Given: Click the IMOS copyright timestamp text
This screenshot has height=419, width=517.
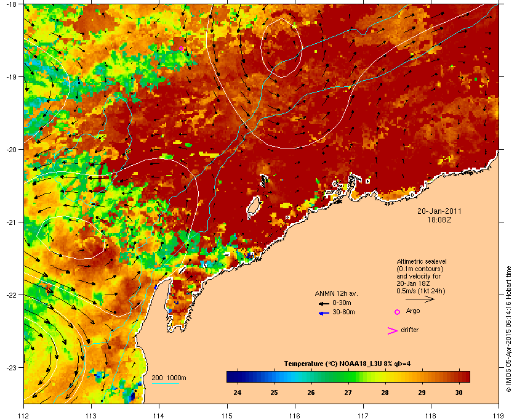Looking at the screenshot, I should [x=508, y=329].
